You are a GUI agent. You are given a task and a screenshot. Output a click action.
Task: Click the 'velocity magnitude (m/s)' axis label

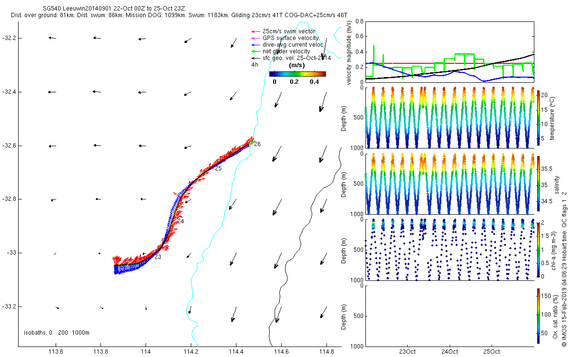tap(349, 52)
